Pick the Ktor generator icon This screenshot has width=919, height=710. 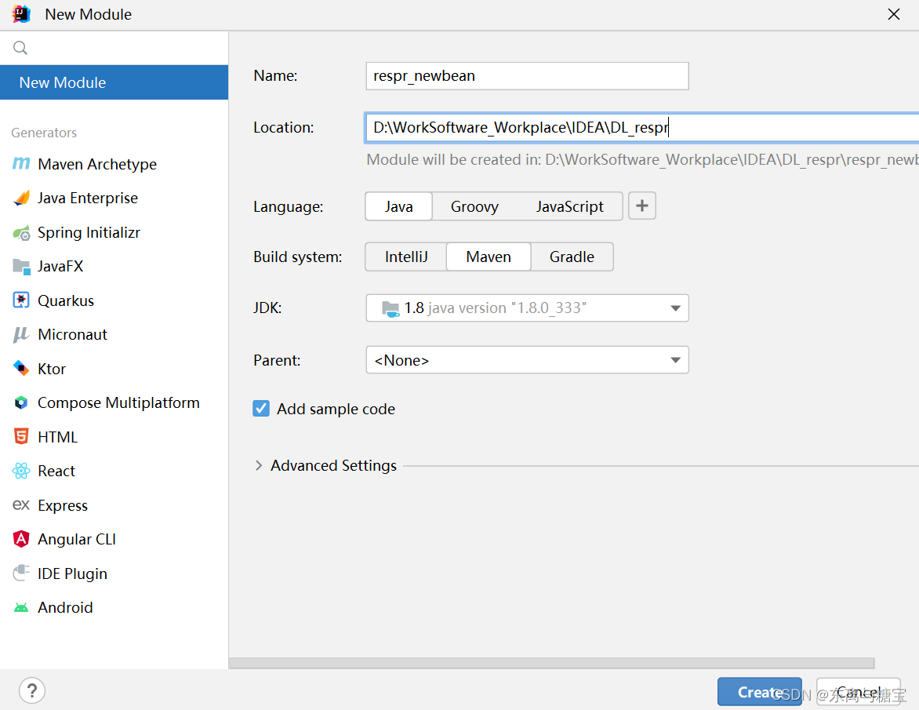click(x=21, y=369)
